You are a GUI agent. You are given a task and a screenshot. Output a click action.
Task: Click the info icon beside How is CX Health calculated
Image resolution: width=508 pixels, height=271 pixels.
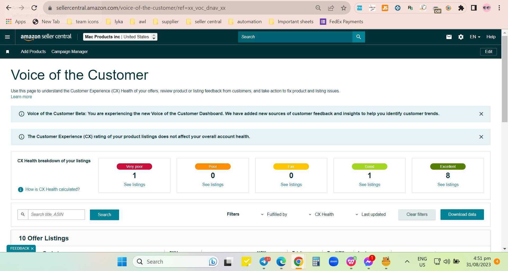[x=20, y=189]
